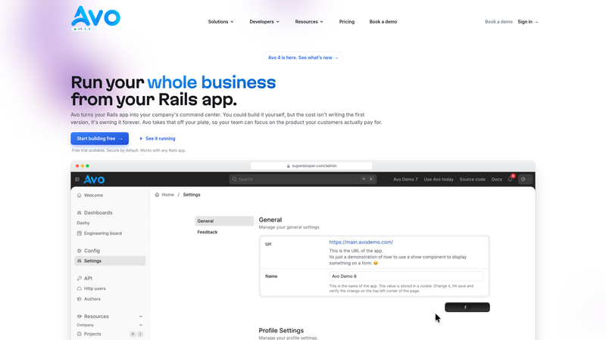Viewport: 606px width, 340px height.
Task: Click the breadcrumb home icon
Action: click(157, 195)
